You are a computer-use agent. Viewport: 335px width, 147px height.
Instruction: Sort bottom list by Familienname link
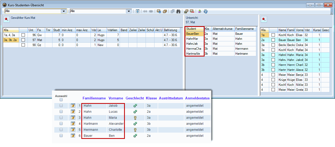tap(94, 98)
